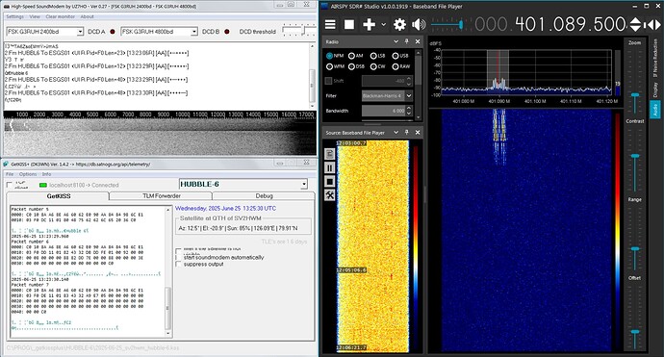Switch to the Debug tab
The image size is (664, 357).
point(264,196)
